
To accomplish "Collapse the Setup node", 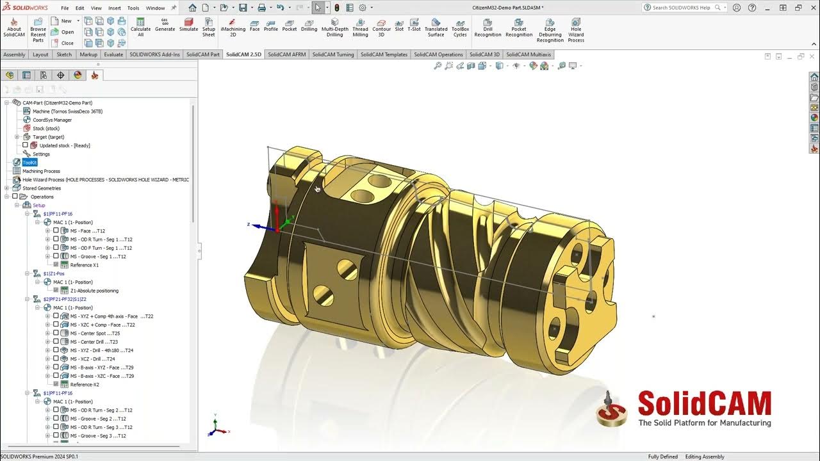I will click(17, 205).
